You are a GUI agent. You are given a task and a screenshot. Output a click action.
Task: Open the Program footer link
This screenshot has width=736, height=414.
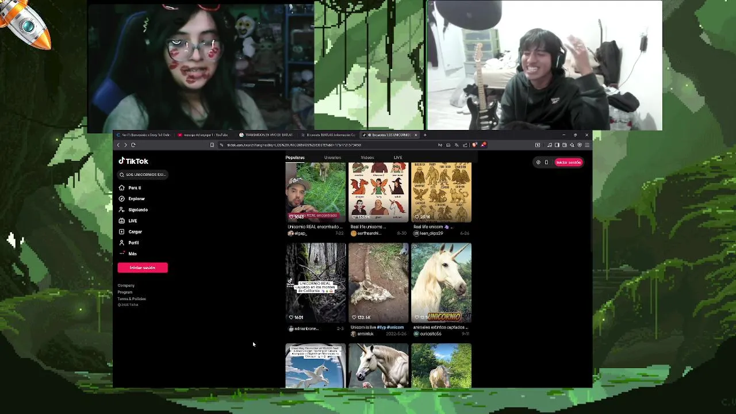(125, 292)
